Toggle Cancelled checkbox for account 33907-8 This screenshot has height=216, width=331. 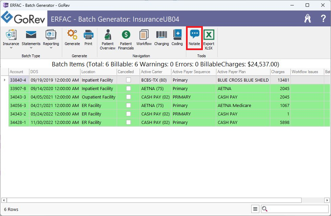(x=128, y=88)
